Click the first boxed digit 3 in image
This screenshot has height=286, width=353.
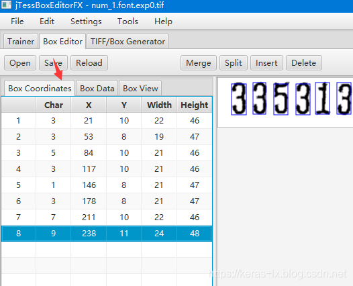click(239, 99)
